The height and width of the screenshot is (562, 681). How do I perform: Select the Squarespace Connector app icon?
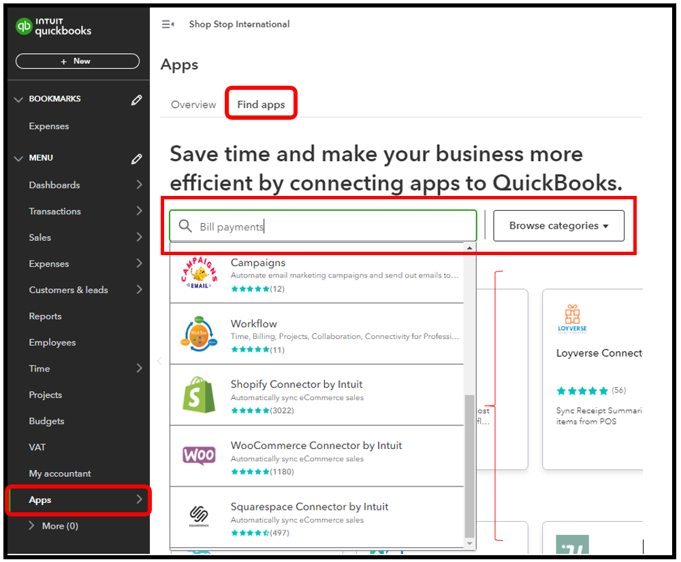click(x=199, y=516)
